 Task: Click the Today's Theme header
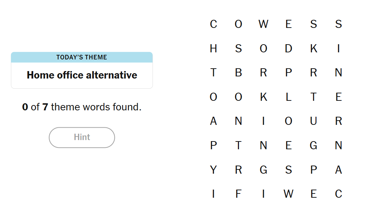click(82, 57)
